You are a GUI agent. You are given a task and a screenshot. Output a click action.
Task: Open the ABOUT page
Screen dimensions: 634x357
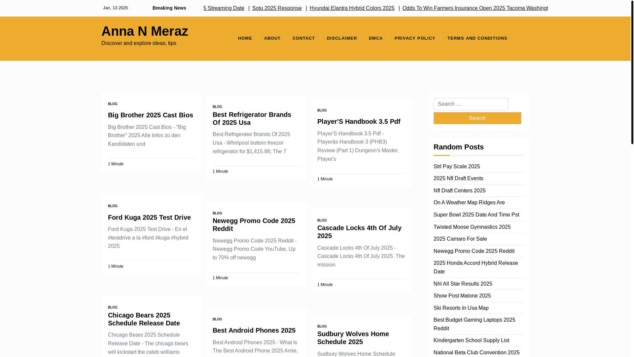click(272, 38)
